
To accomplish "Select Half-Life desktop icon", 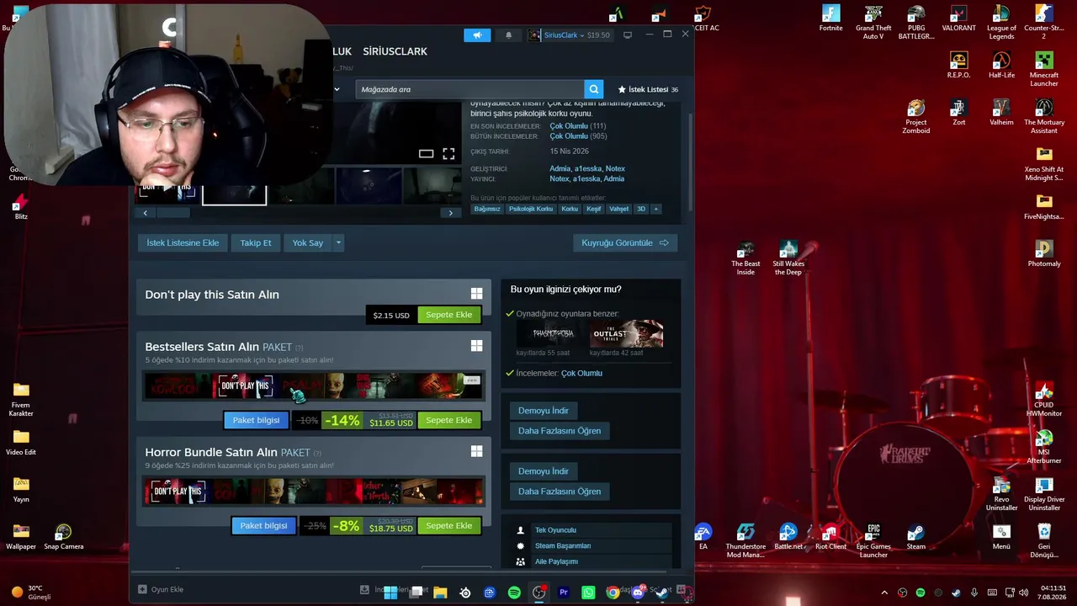I will 1001,66.
